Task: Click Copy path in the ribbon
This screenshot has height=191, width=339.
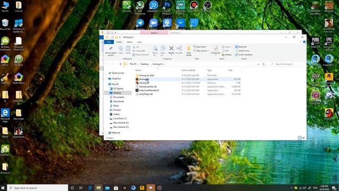Action: click(139, 51)
